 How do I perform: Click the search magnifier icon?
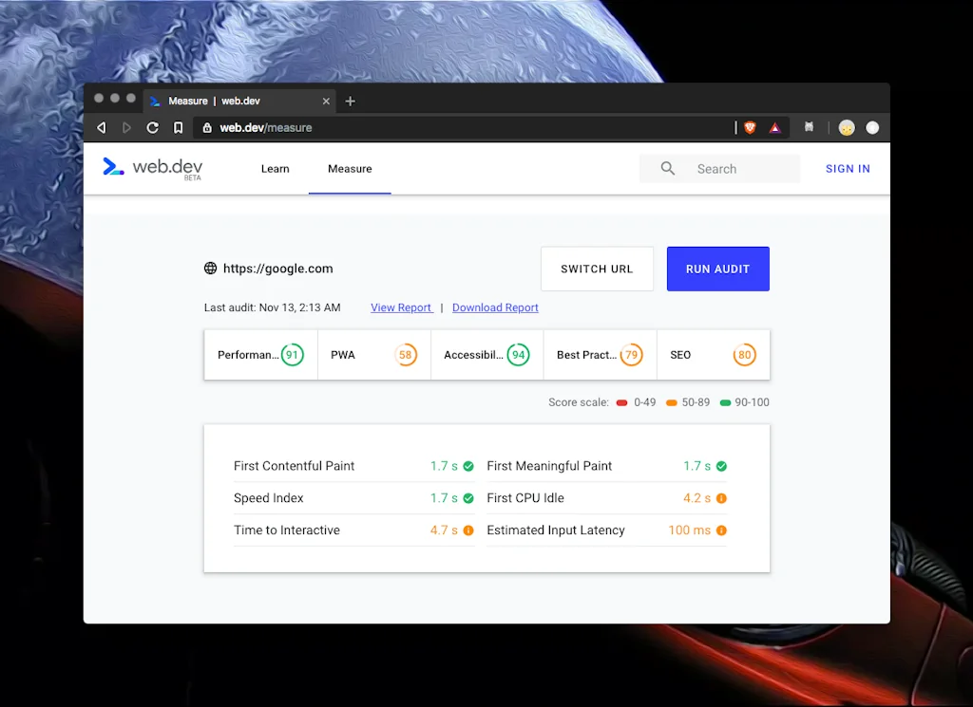click(x=667, y=168)
